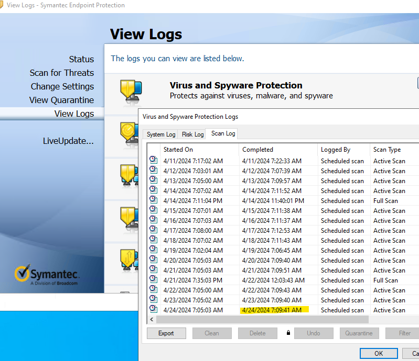This screenshot has width=419, height=361.
Task: Click the Symantec logo
Action: coord(47,275)
